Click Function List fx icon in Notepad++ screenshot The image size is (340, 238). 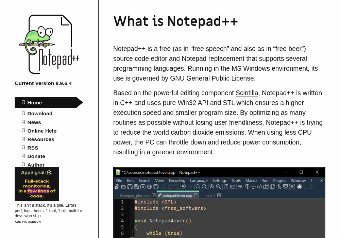(279, 187)
